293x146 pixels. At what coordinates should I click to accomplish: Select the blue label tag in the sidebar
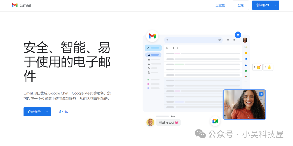click(x=148, y=88)
